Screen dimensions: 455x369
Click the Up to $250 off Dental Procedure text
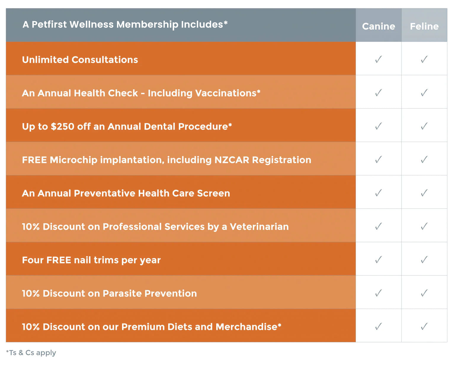click(x=127, y=127)
